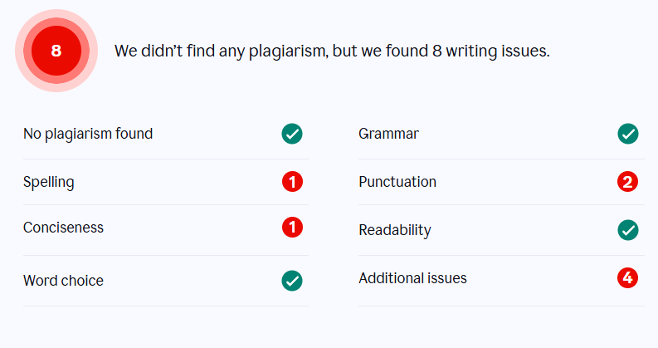Open the Conciseness issue row label
Viewport: 658px width, 348px height.
[x=63, y=228]
